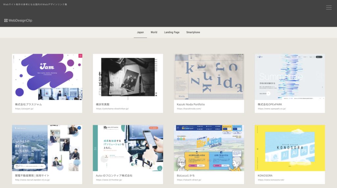Open the Auto-ID Frontier thumbnail
The height and width of the screenshot is (188, 337).
click(x=128, y=148)
